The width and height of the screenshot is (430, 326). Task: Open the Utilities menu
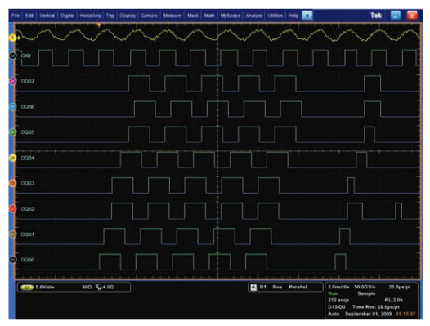pyautogui.click(x=275, y=16)
